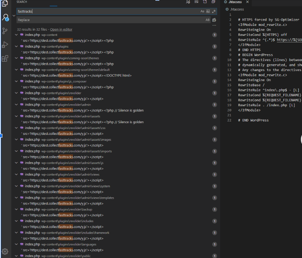Click the clear search results icon
This screenshot has width=302, height=258.
(x=196, y=2)
